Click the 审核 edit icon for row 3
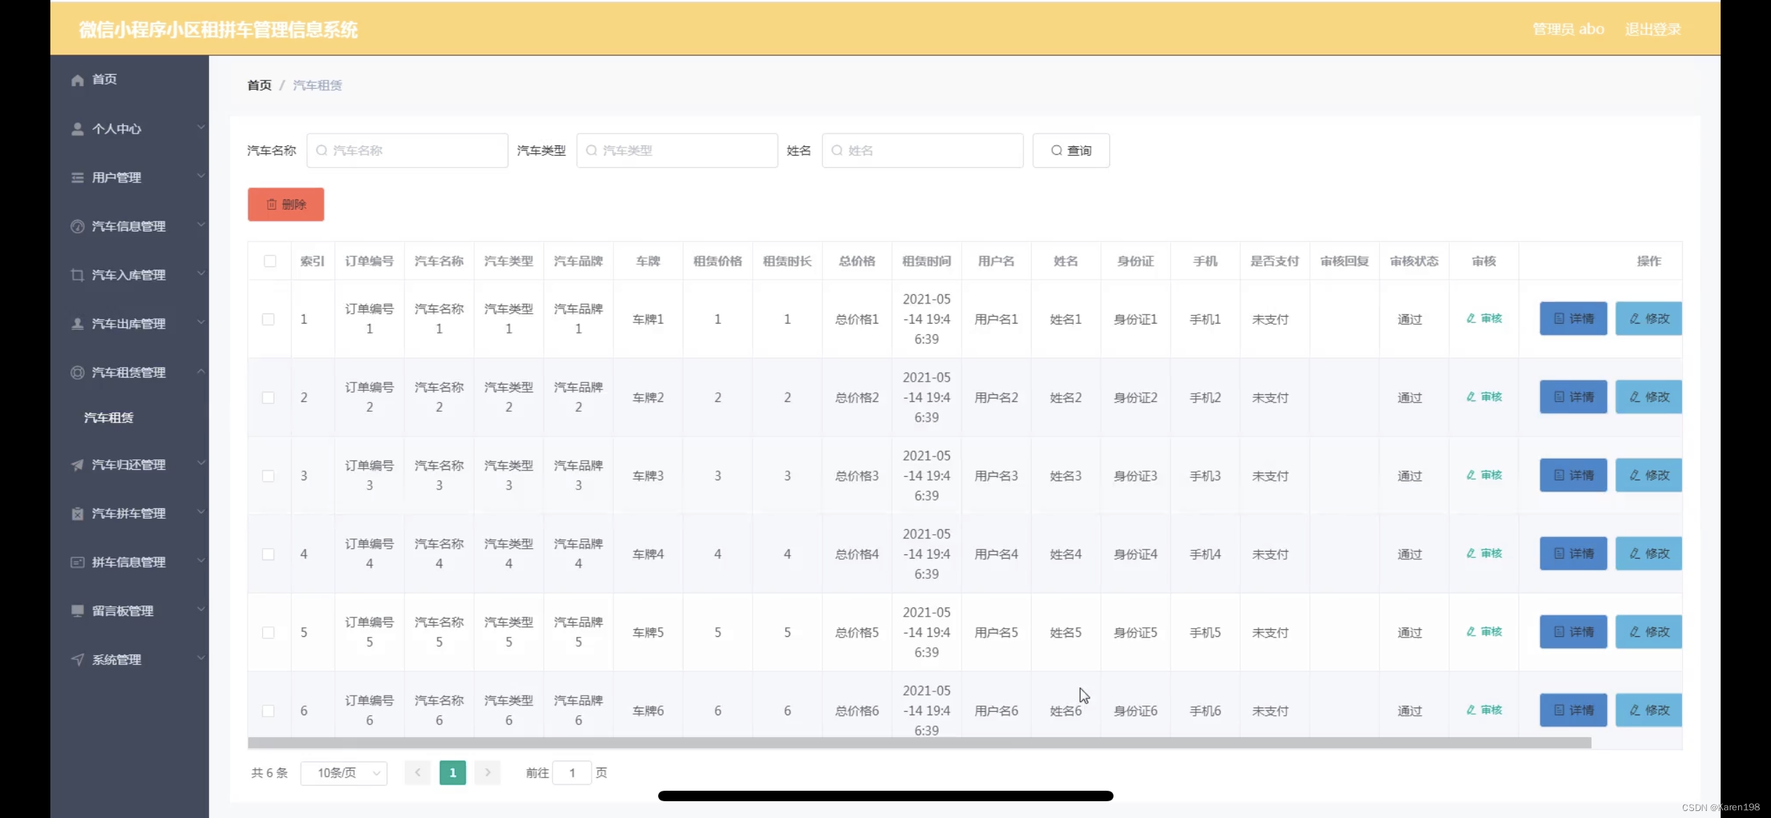Screen dimensions: 1771x818 1471,475
